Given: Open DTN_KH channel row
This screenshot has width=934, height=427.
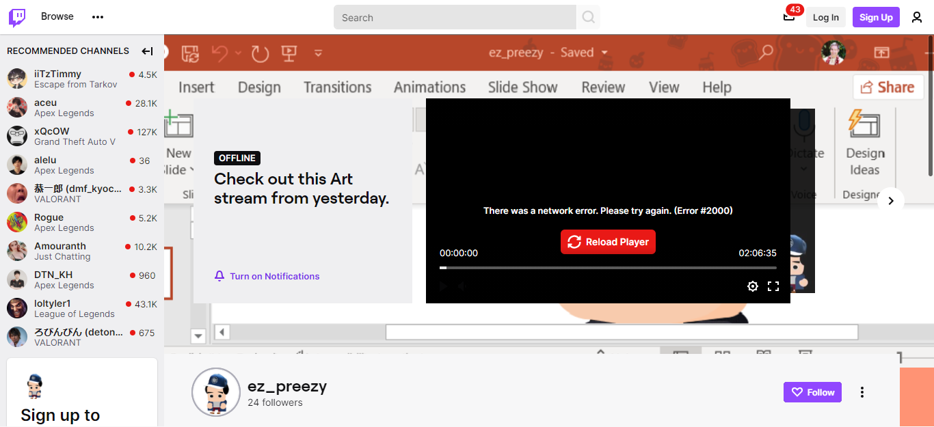Looking at the screenshot, I should click(82, 279).
